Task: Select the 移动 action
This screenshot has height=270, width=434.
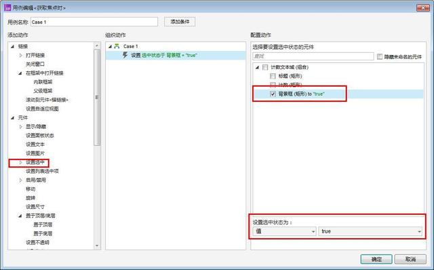Action: [x=31, y=189]
